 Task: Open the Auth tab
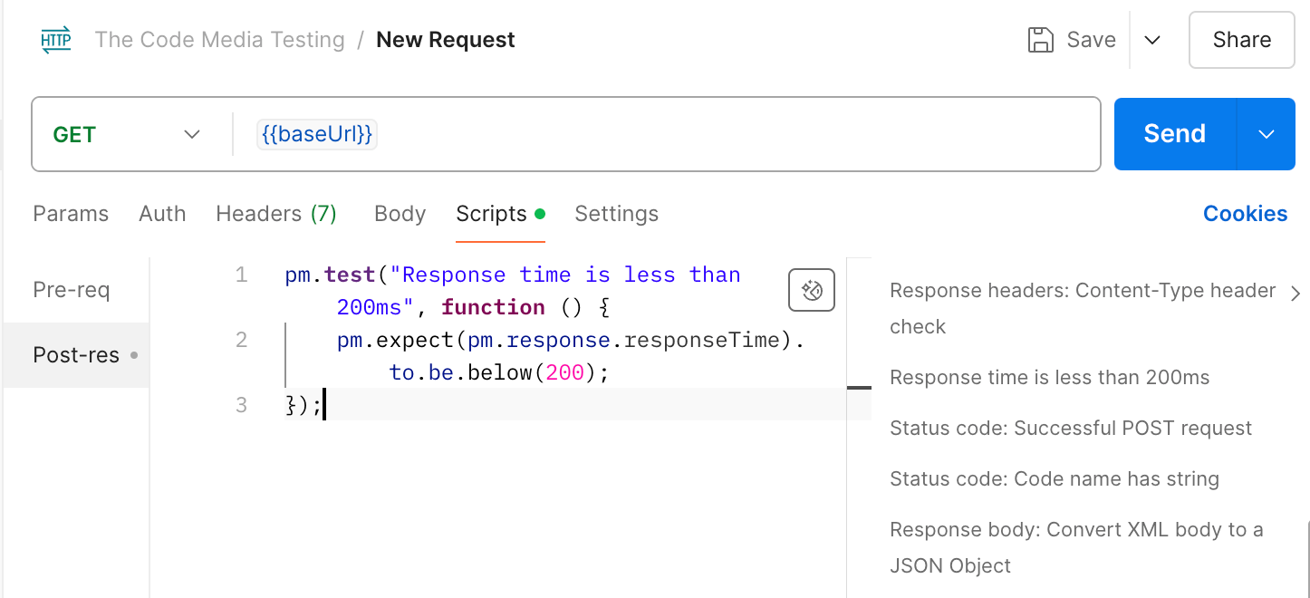162,214
